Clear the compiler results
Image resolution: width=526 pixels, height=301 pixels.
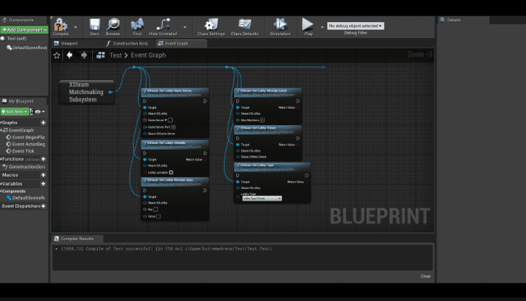426,276
